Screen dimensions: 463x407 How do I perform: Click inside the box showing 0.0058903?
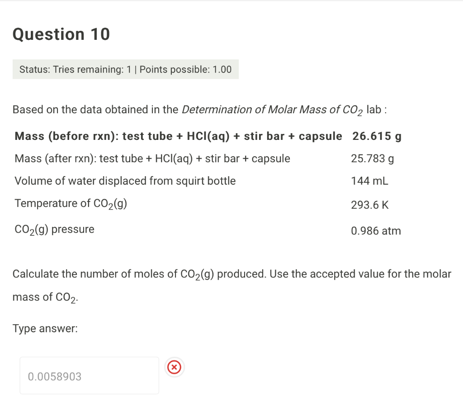[89, 375]
